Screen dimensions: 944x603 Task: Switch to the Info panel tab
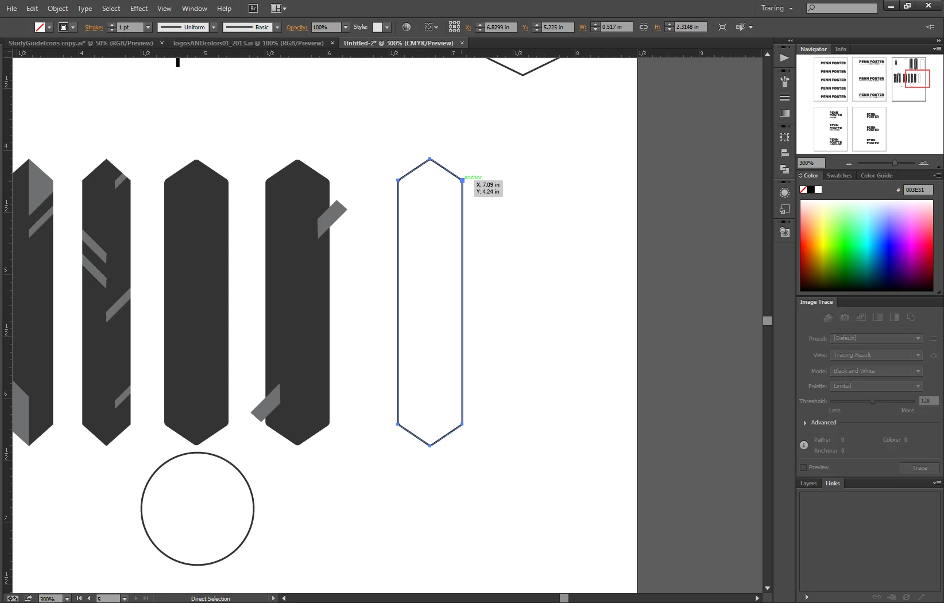click(841, 49)
